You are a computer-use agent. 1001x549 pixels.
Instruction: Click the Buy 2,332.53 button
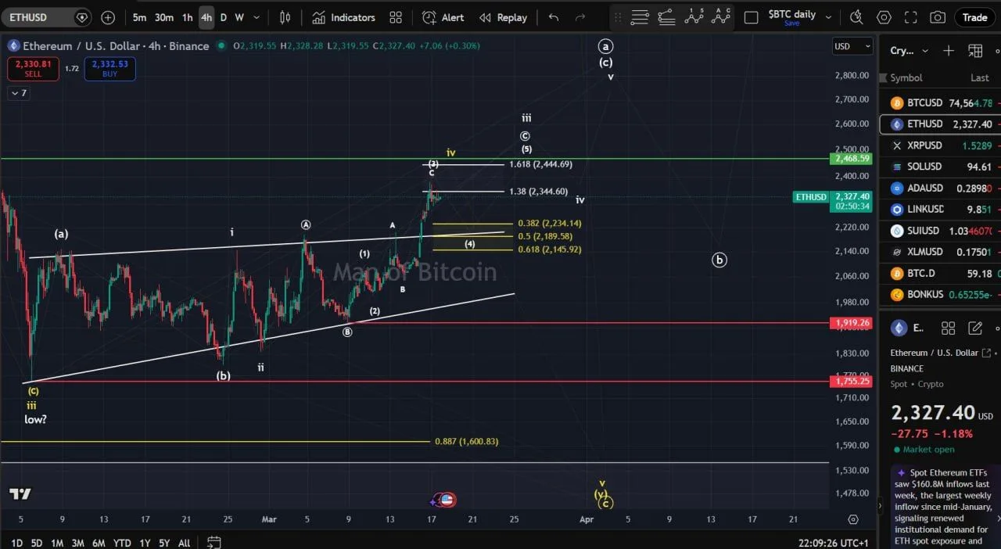[x=109, y=69]
